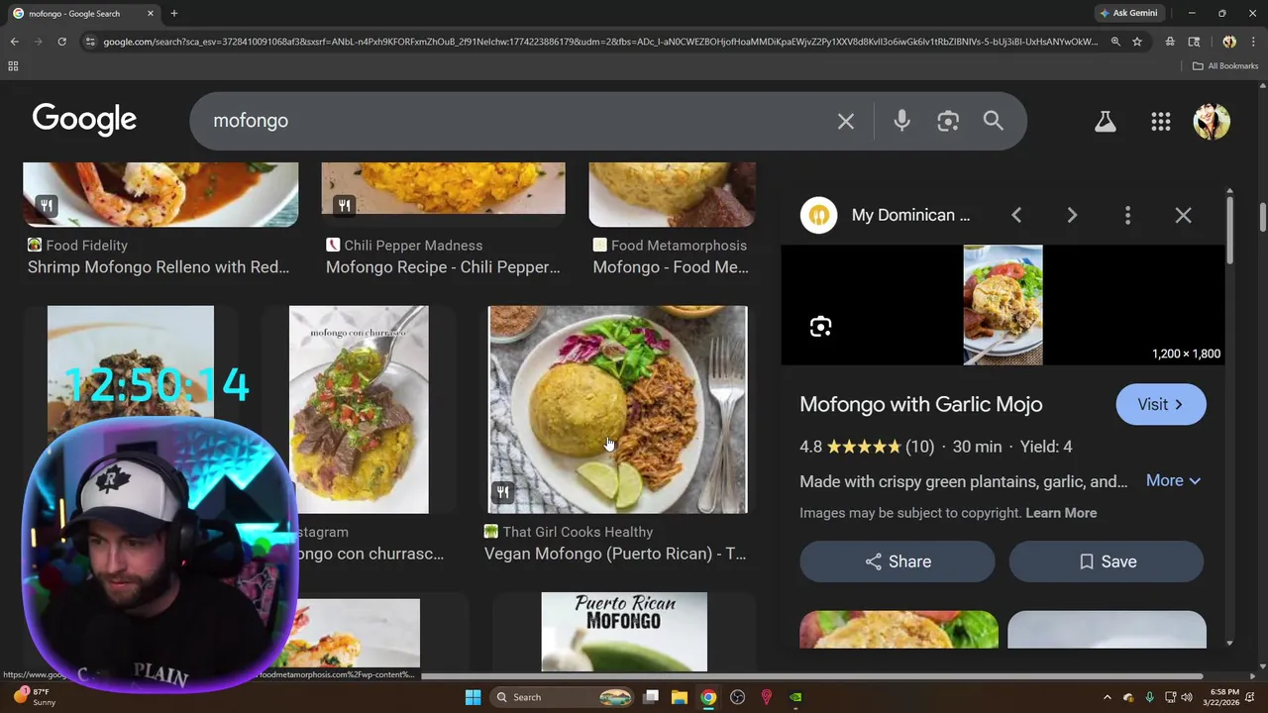Open Chrome page zoom indicator
1268x713 pixels.
1115,42
